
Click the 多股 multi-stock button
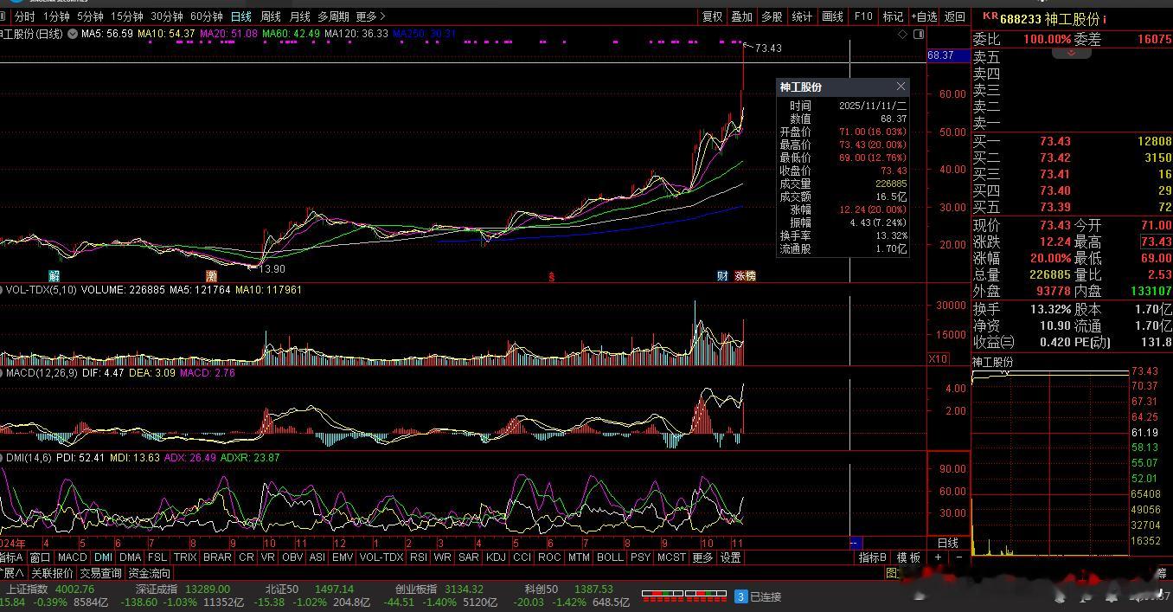[772, 16]
